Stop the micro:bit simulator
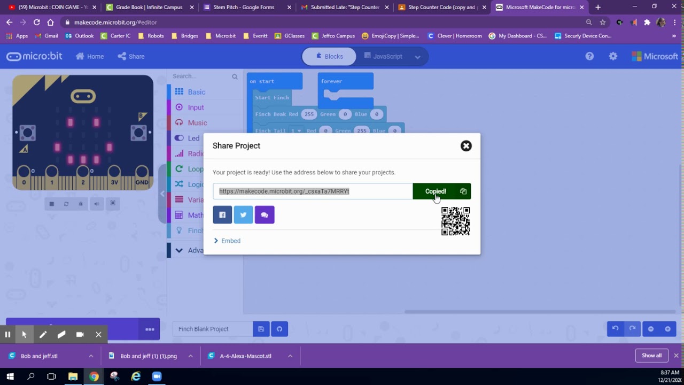 [52, 204]
